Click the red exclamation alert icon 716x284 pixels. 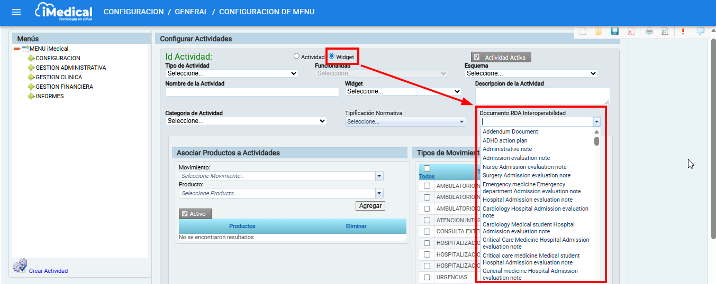pyautogui.click(x=683, y=32)
